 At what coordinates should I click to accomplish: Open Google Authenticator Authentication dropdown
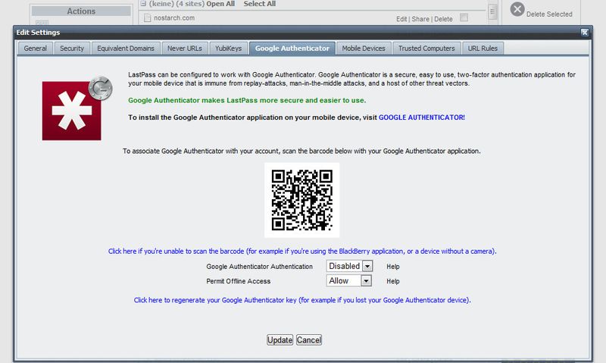click(x=349, y=266)
